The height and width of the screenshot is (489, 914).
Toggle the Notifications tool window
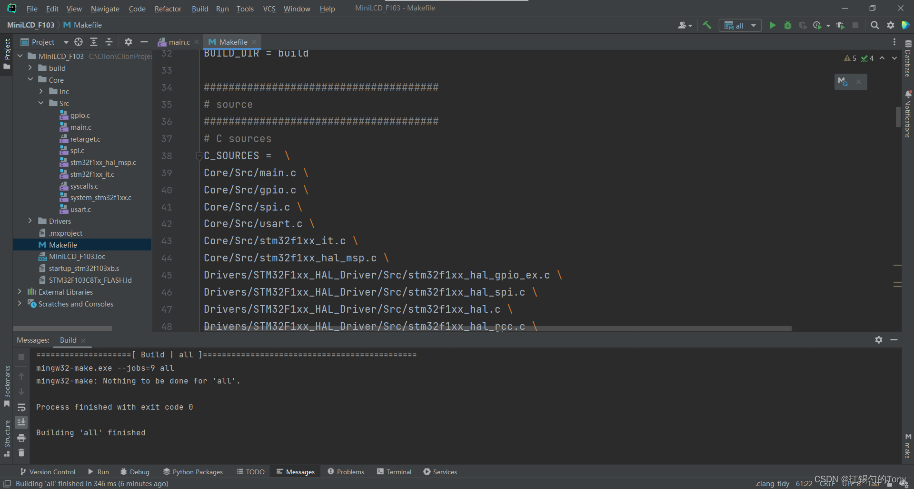point(908,114)
